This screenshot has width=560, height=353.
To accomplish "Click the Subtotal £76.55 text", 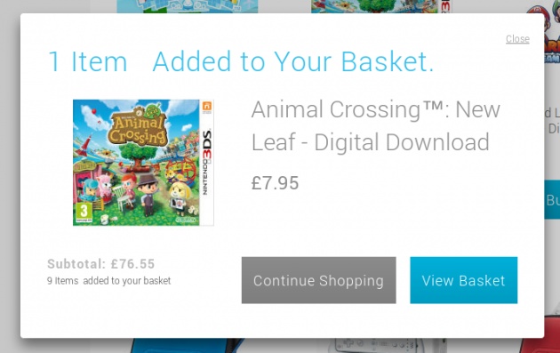I will pyautogui.click(x=100, y=264).
